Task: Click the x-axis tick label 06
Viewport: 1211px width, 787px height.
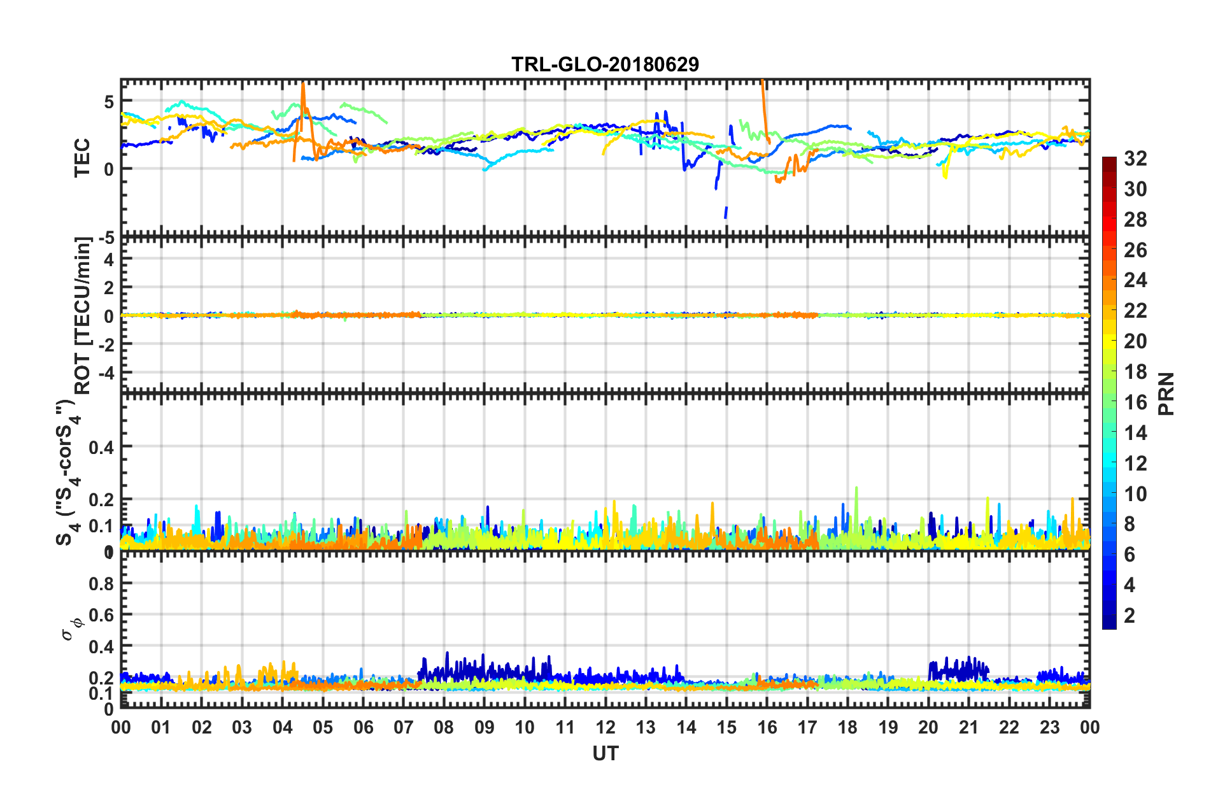Action: click(363, 727)
